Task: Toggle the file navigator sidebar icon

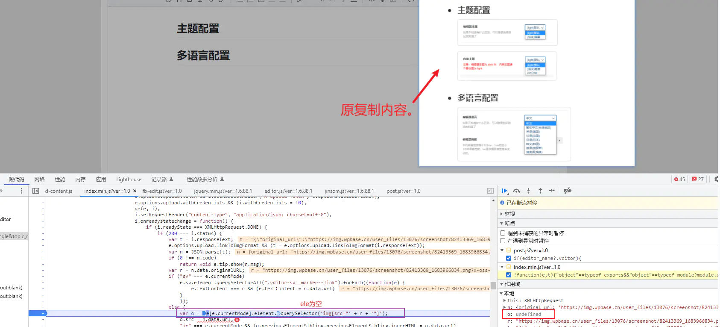Action: (36, 191)
